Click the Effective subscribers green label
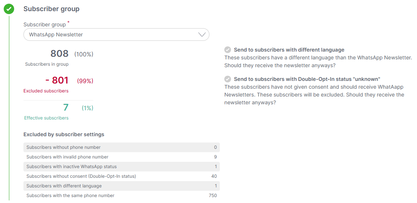This screenshot has height=203, width=417. [46, 118]
